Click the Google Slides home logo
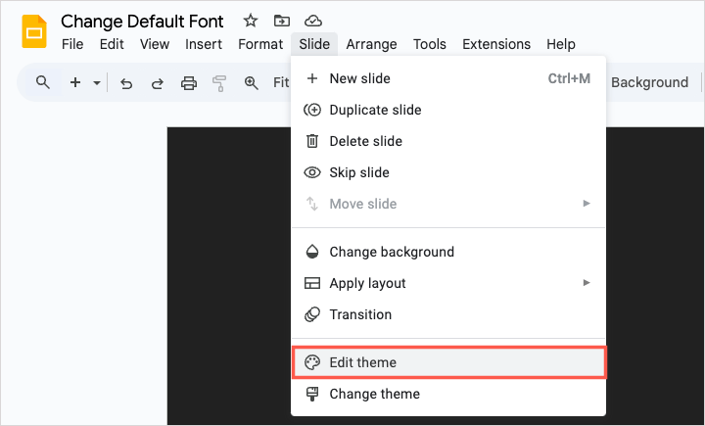 [34, 31]
